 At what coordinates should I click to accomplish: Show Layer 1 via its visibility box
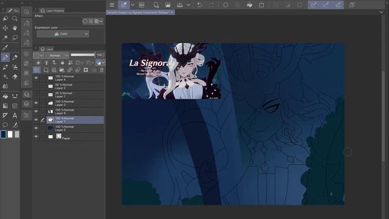[36, 95]
